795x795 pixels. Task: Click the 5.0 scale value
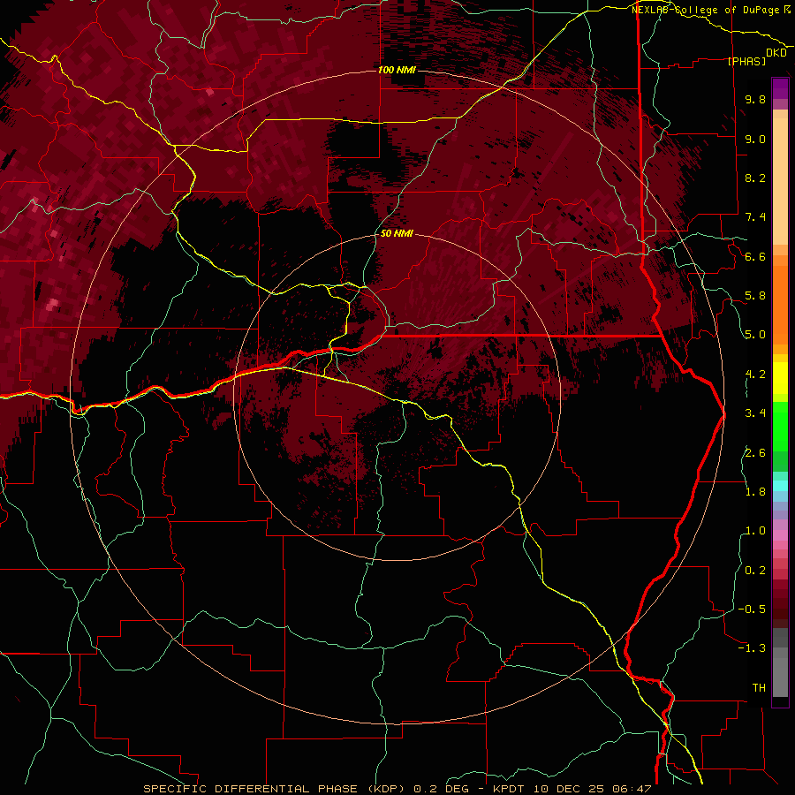click(755, 335)
